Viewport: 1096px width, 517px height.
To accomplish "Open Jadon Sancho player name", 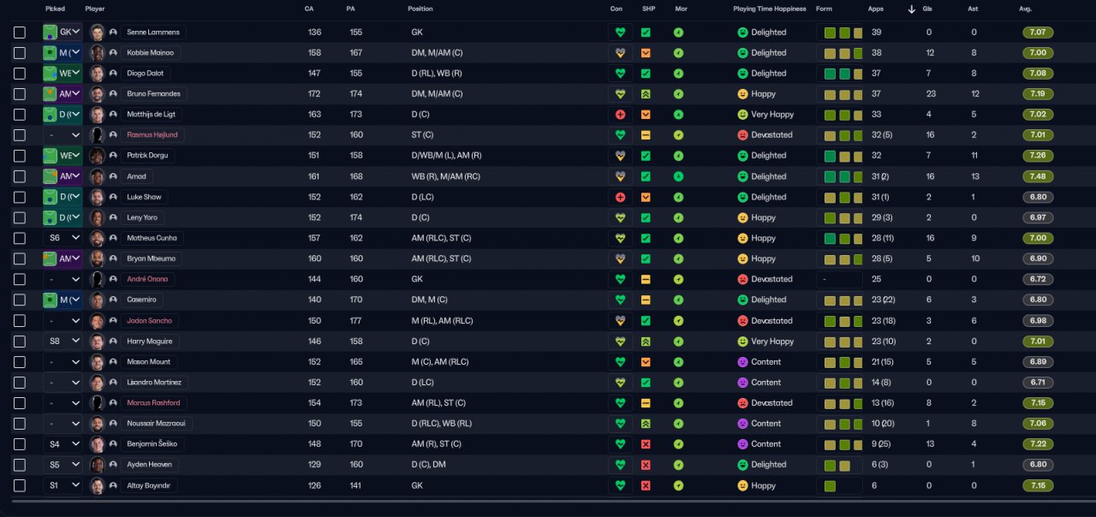I will point(150,321).
